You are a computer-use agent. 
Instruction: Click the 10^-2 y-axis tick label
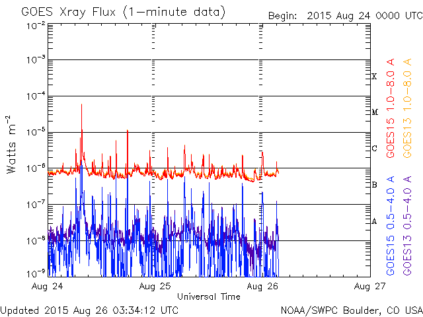click(x=36, y=26)
